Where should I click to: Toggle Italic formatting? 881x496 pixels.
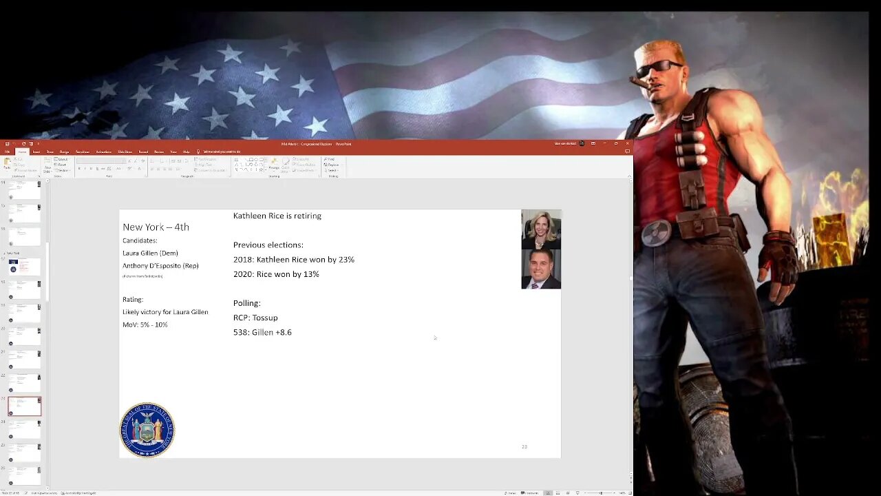(85, 169)
